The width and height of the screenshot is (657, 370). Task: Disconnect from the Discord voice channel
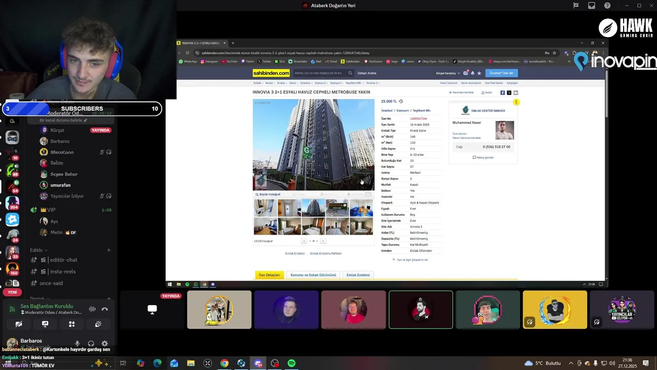point(105,309)
